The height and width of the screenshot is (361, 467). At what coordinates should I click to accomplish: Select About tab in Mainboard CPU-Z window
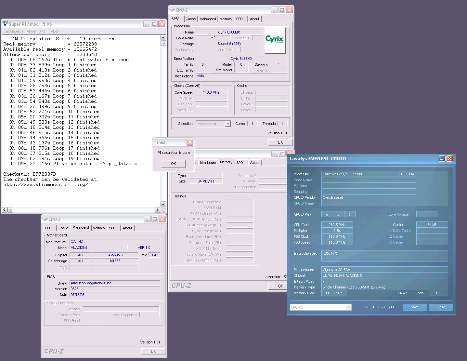pyautogui.click(x=127, y=228)
